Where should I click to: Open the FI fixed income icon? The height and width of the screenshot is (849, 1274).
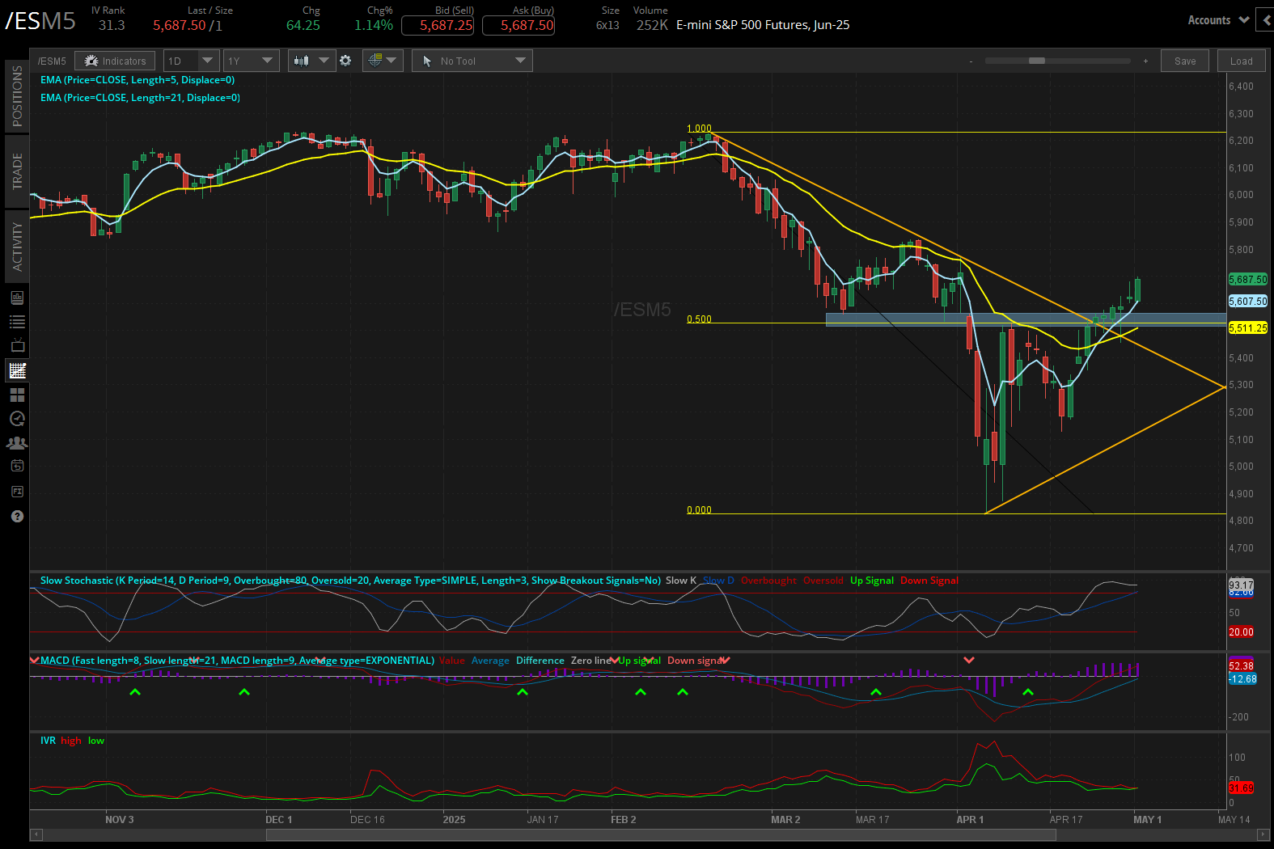tap(17, 492)
